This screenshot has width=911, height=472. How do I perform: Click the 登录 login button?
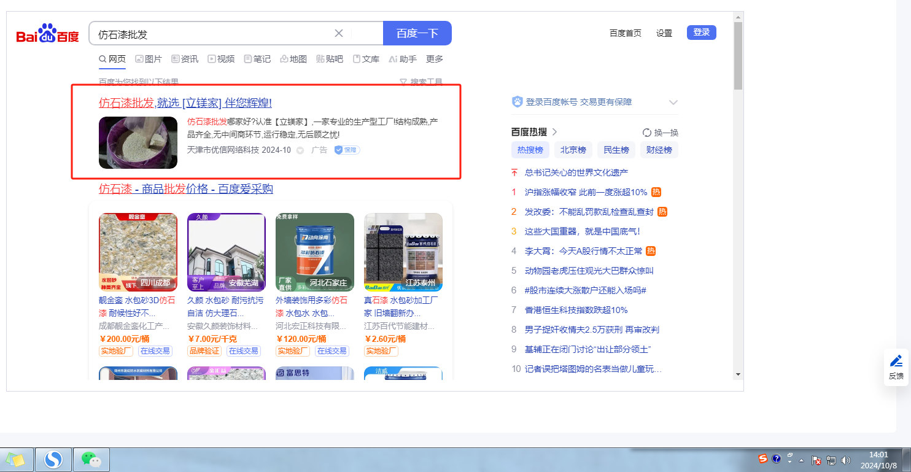pyautogui.click(x=702, y=33)
